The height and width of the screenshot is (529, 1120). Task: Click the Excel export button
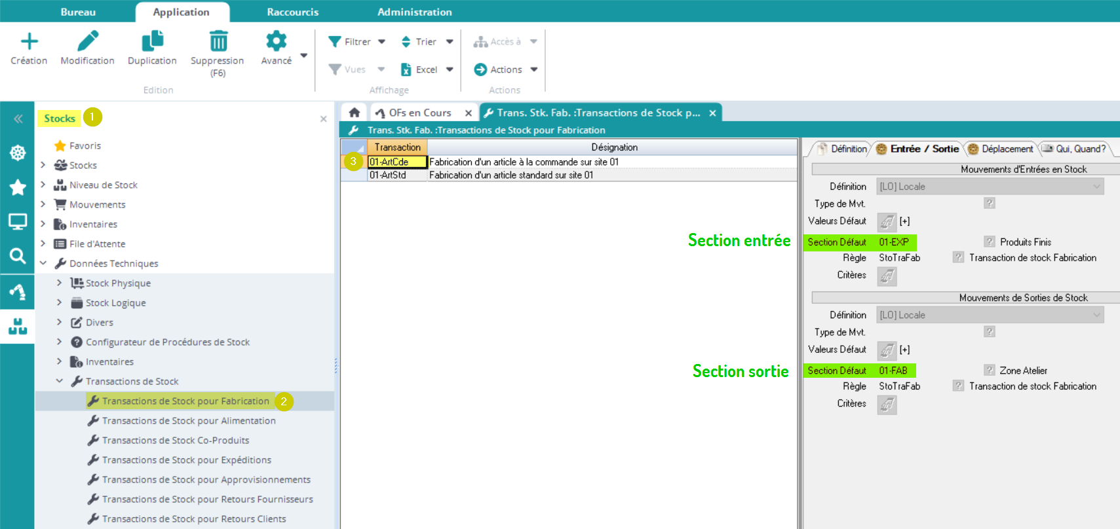point(420,69)
